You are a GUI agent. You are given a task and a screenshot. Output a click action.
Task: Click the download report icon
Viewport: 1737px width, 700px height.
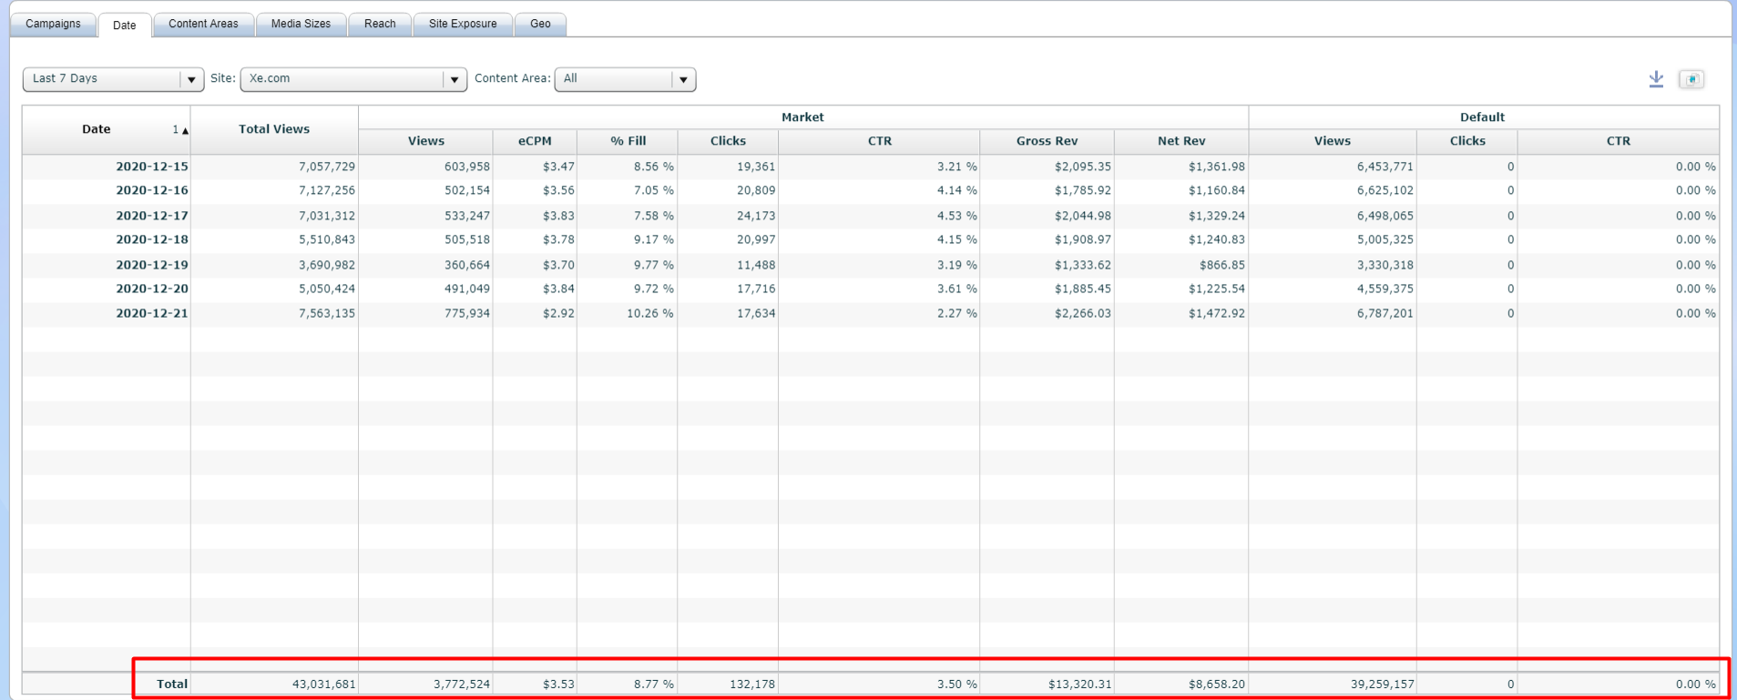pos(1656,79)
